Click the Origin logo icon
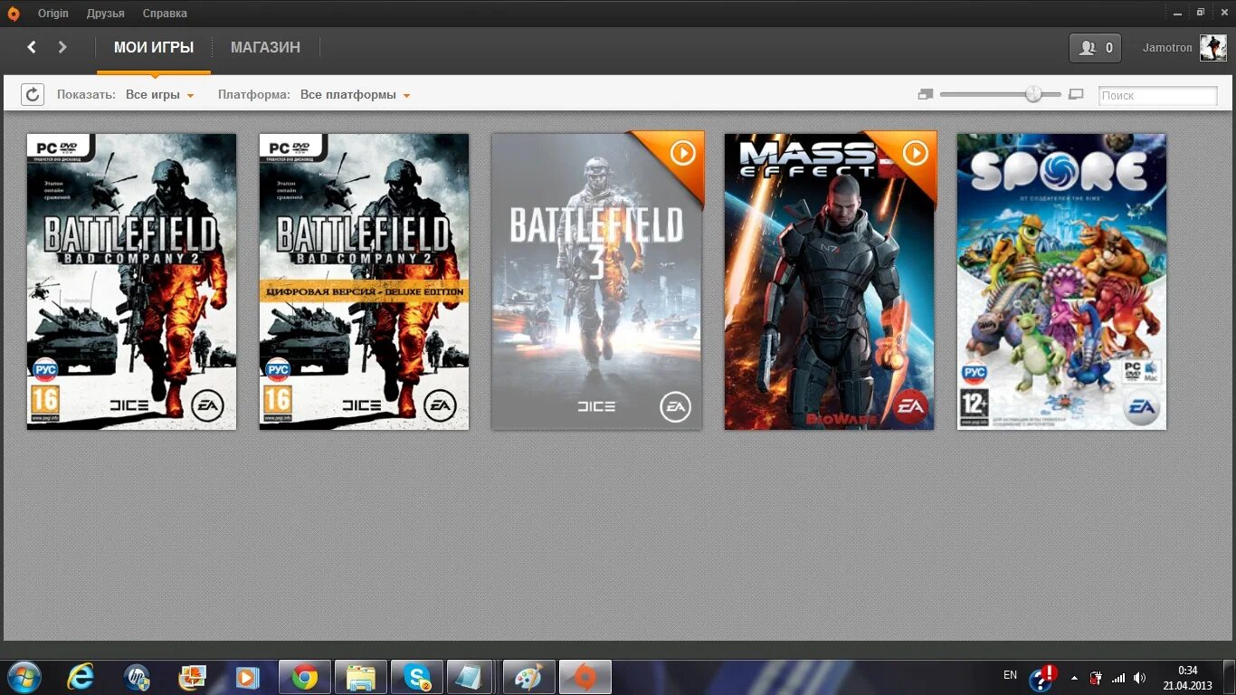This screenshot has width=1236, height=695. point(13,14)
